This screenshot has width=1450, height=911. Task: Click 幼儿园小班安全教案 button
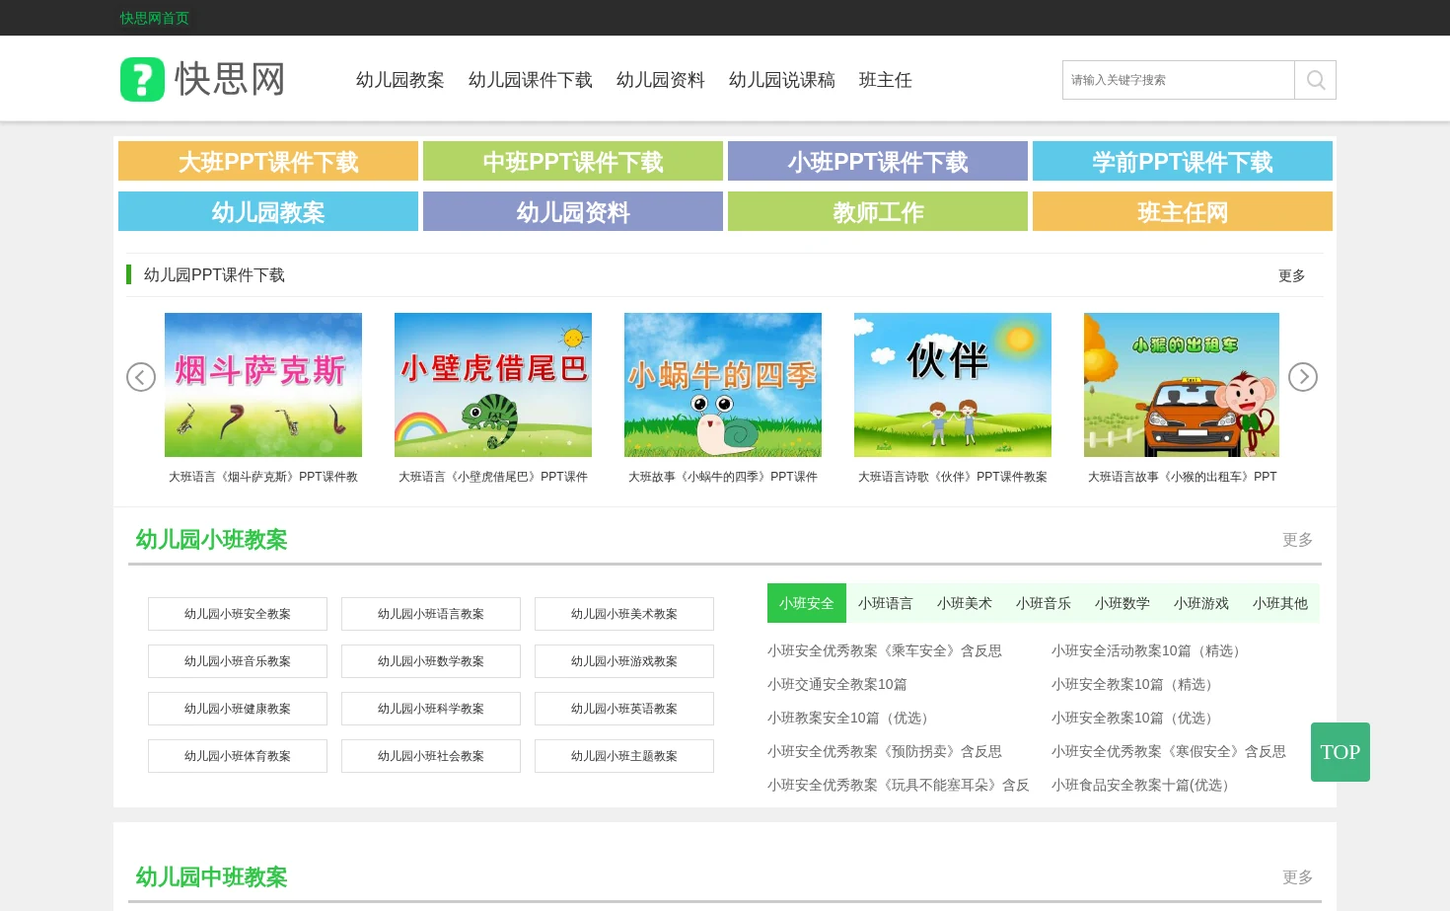(238, 614)
